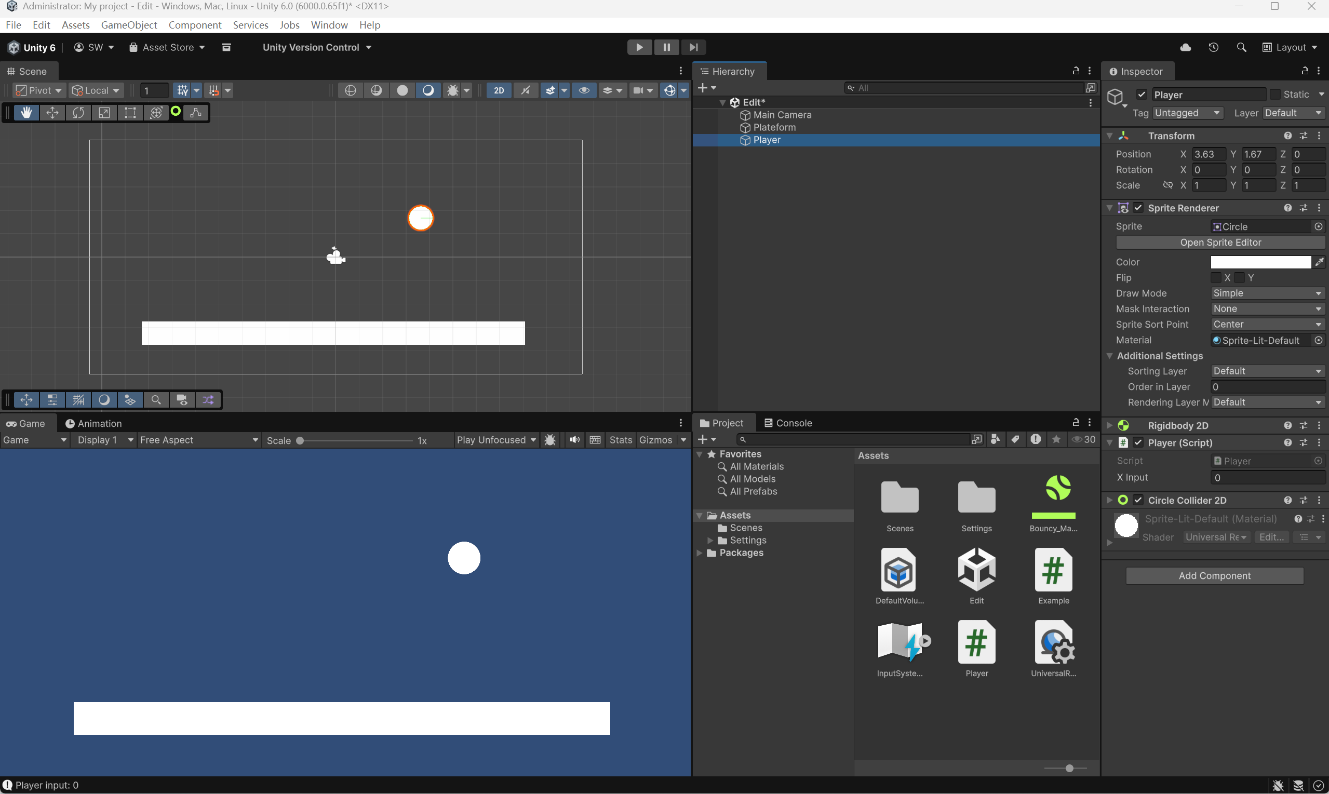Click the Sprite Renderer Color swatch
This screenshot has width=1329, height=794.
tap(1260, 262)
